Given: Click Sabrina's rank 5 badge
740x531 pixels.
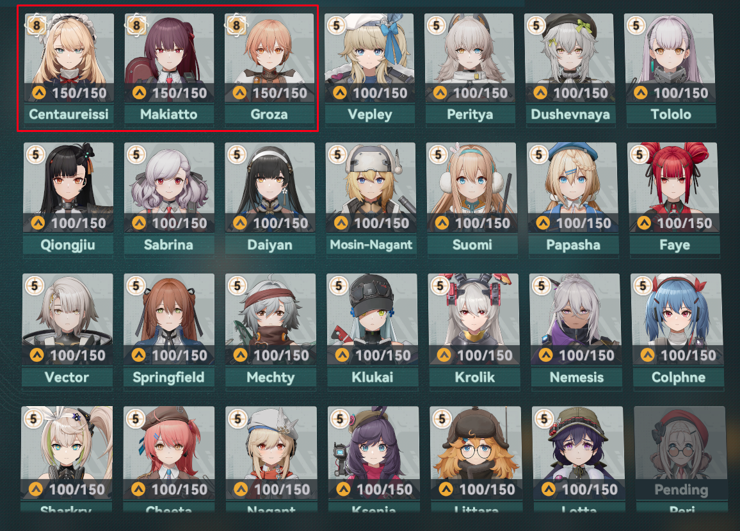Looking at the screenshot, I should [x=136, y=154].
